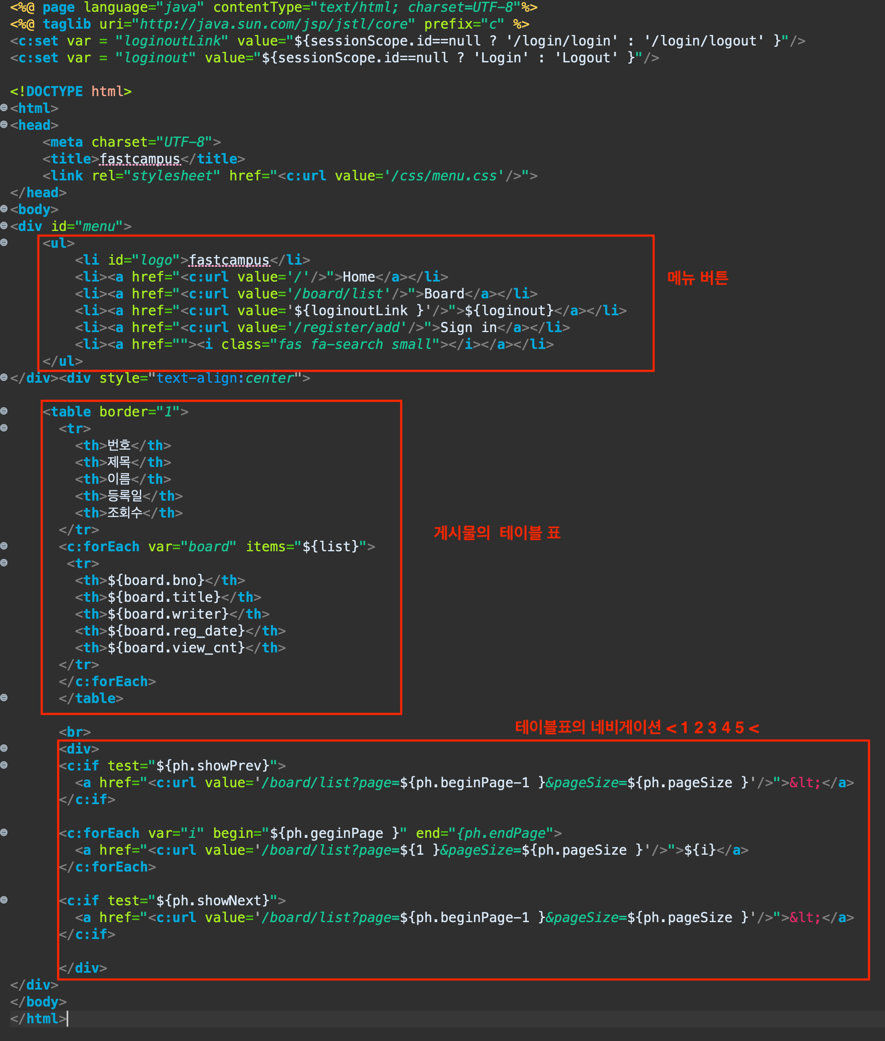Screen dimensions: 885x1041
Task: Click the 게시물의 테이블 표 annotation text
Action: pos(497,533)
